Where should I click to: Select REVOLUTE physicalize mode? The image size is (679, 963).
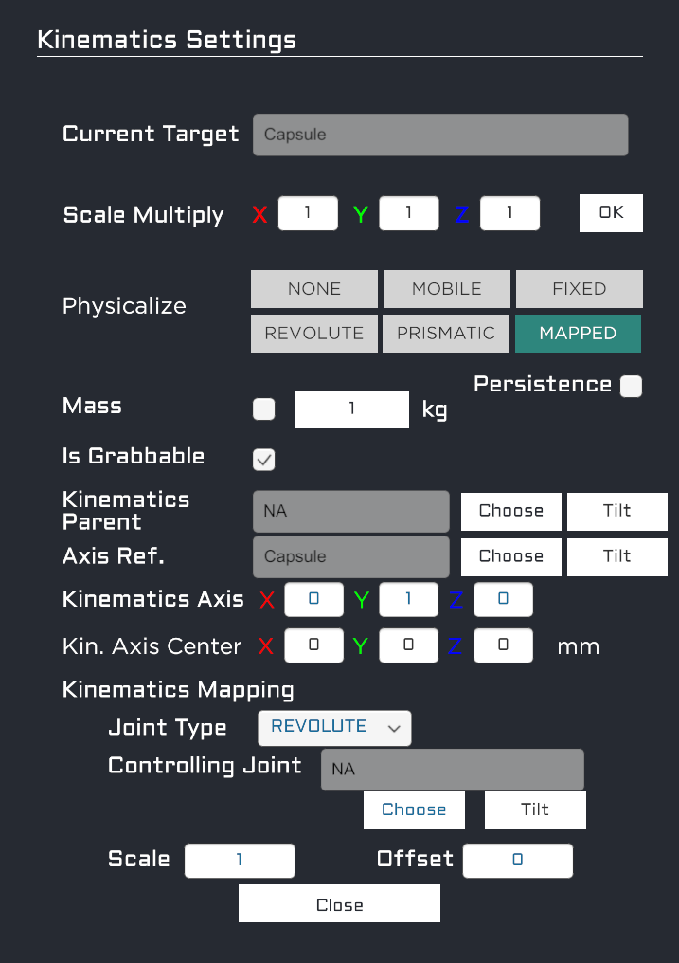pos(313,334)
